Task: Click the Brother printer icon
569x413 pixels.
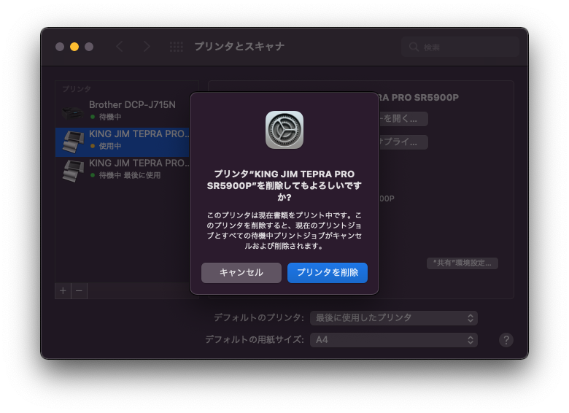Action: (72, 112)
